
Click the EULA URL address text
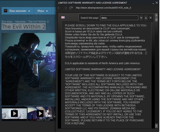[x=103, y=8]
